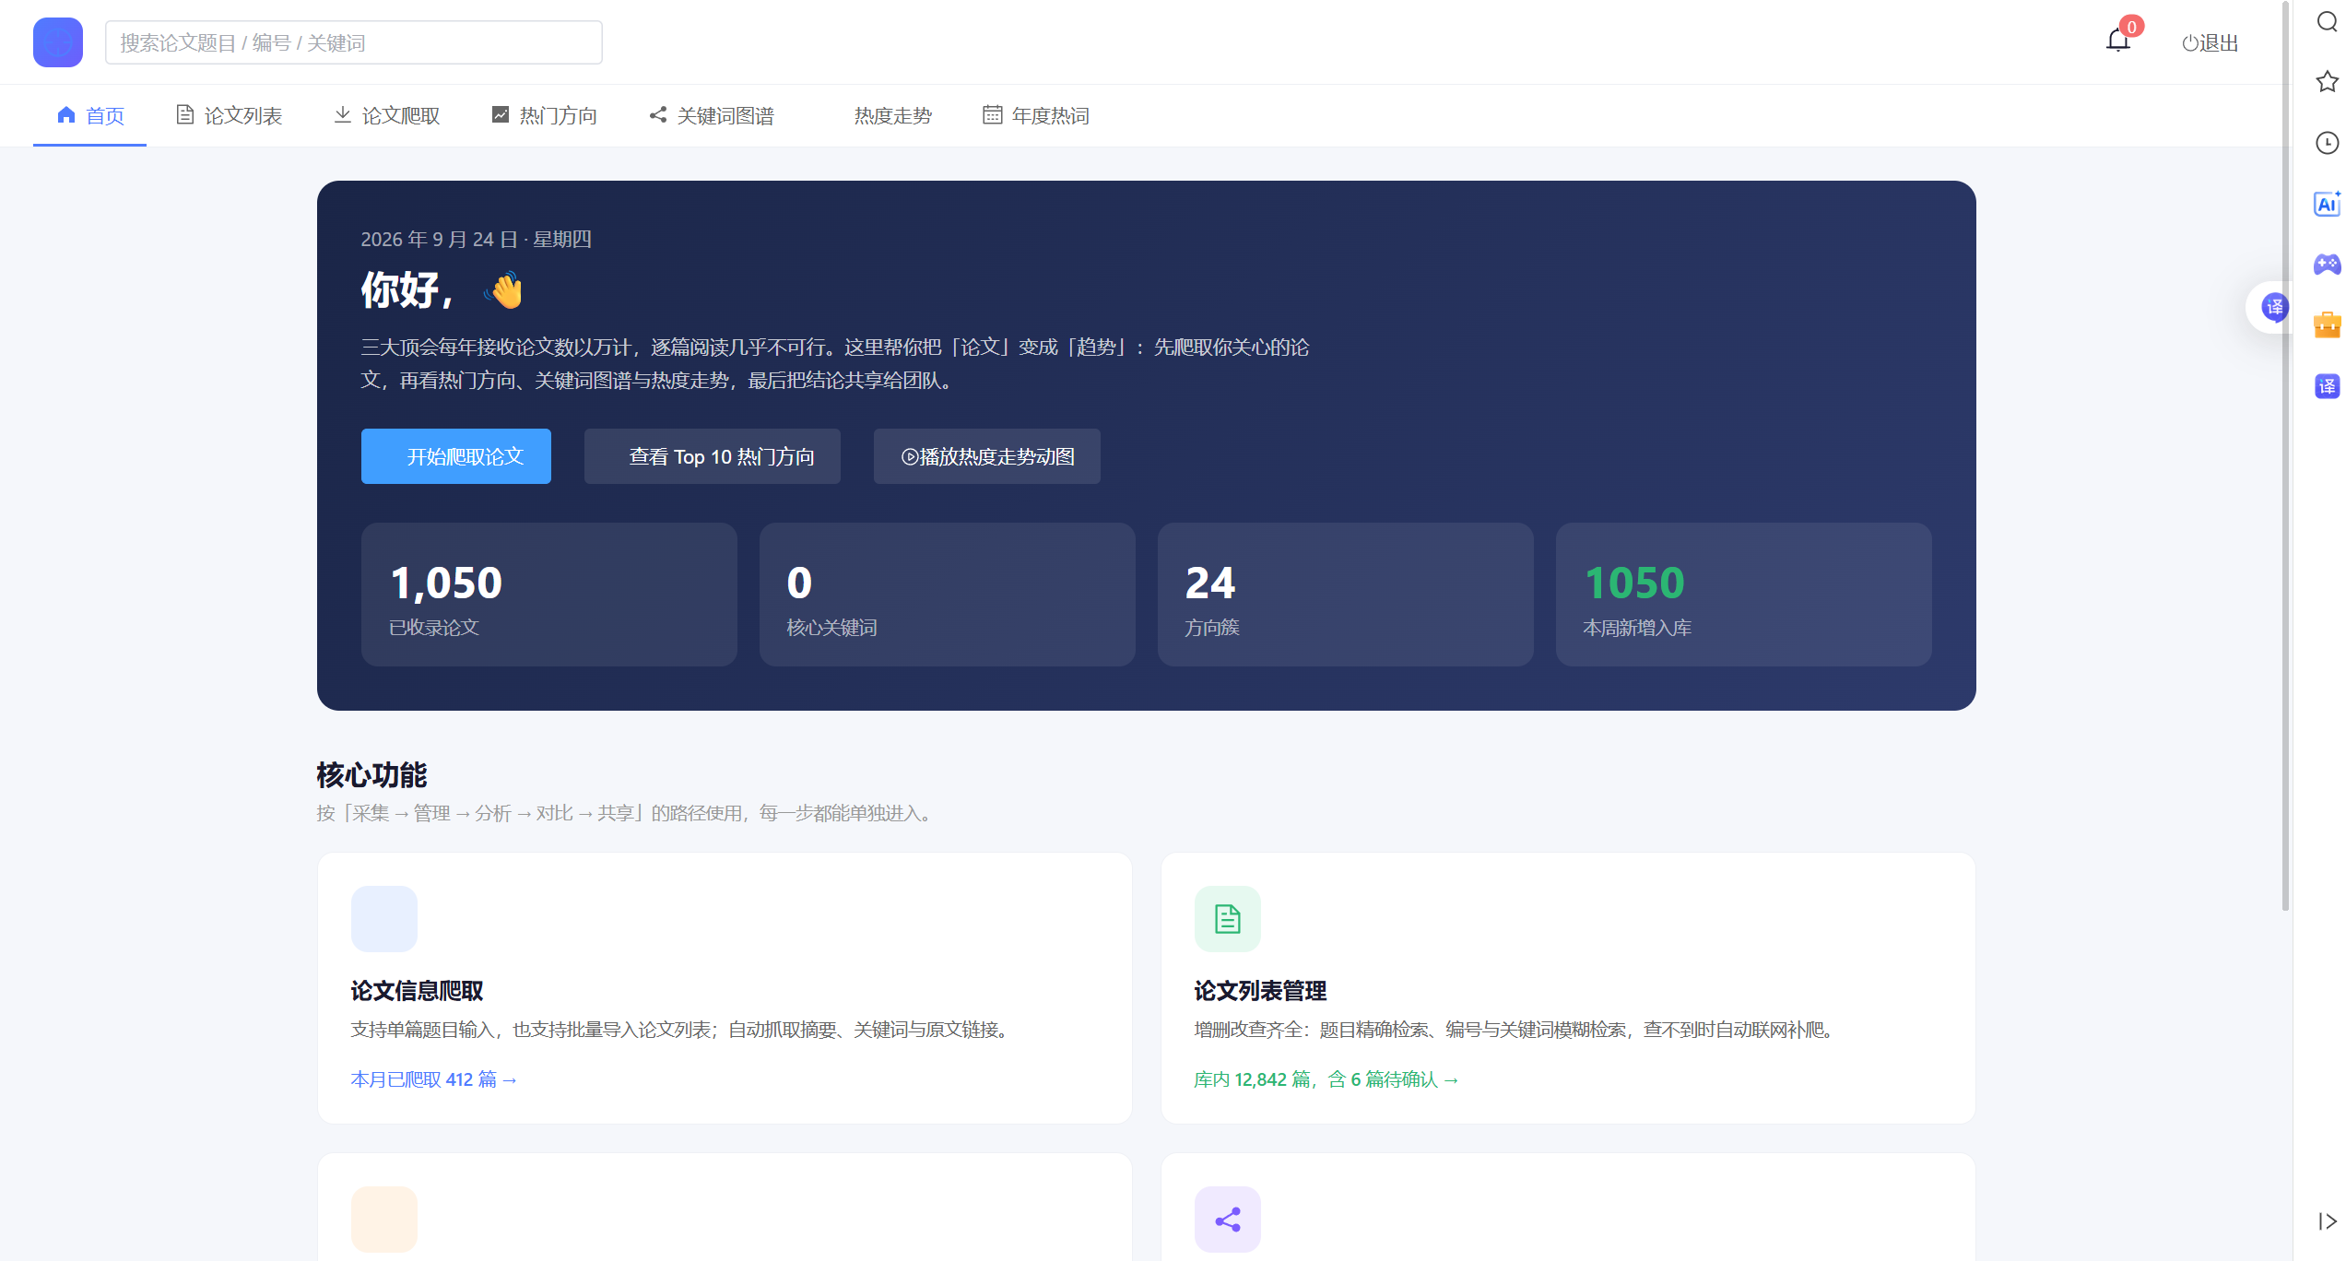
Task: Click the 核心功能 section heading
Action: tap(372, 775)
